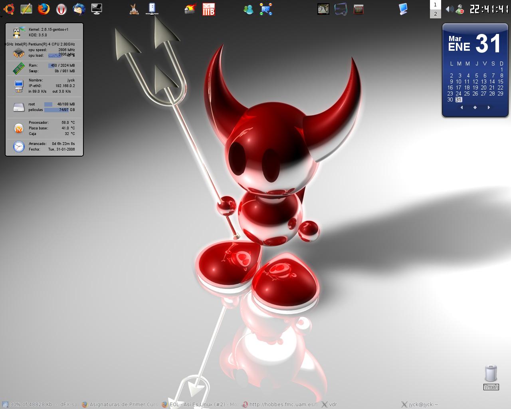Click the clapperboard video player icon

tap(358, 9)
